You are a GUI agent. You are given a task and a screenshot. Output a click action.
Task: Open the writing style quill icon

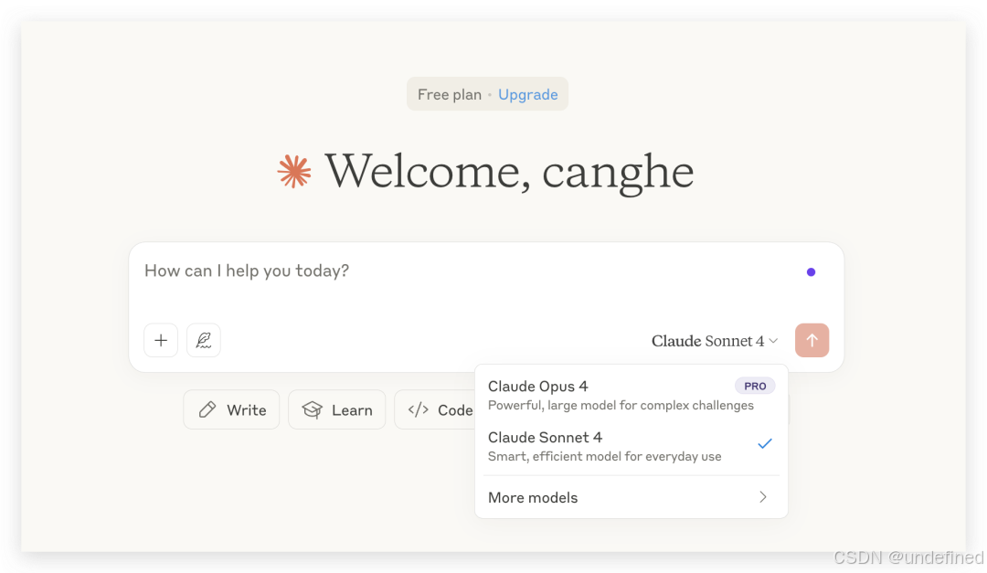coord(203,340)
